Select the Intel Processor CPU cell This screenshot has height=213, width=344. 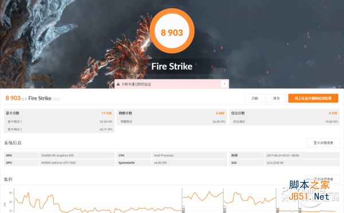[x=189, y=155]
